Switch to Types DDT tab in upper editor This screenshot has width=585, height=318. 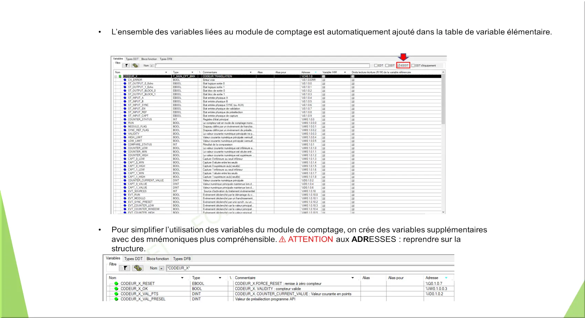(x=132, y=59)
